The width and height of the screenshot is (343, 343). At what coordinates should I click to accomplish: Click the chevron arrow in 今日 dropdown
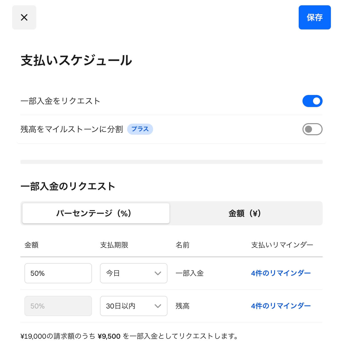(x=158, y=273)
